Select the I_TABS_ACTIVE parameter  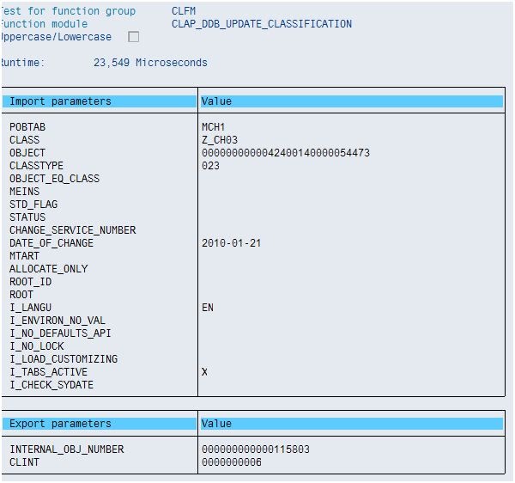49,372
